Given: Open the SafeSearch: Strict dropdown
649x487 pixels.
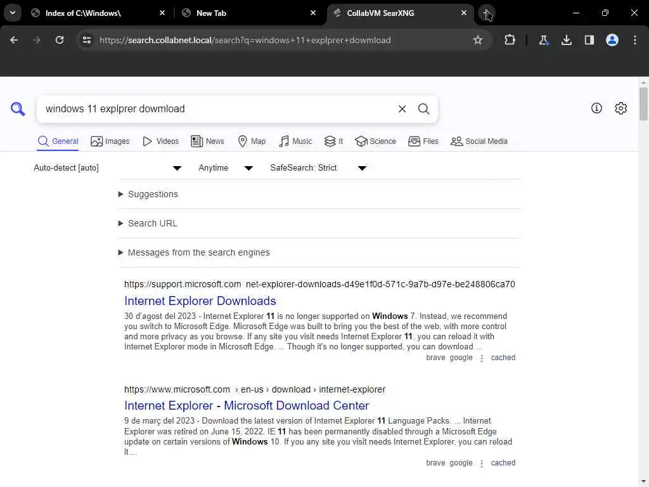Looking at the screenshot, I should coord(318,167).
